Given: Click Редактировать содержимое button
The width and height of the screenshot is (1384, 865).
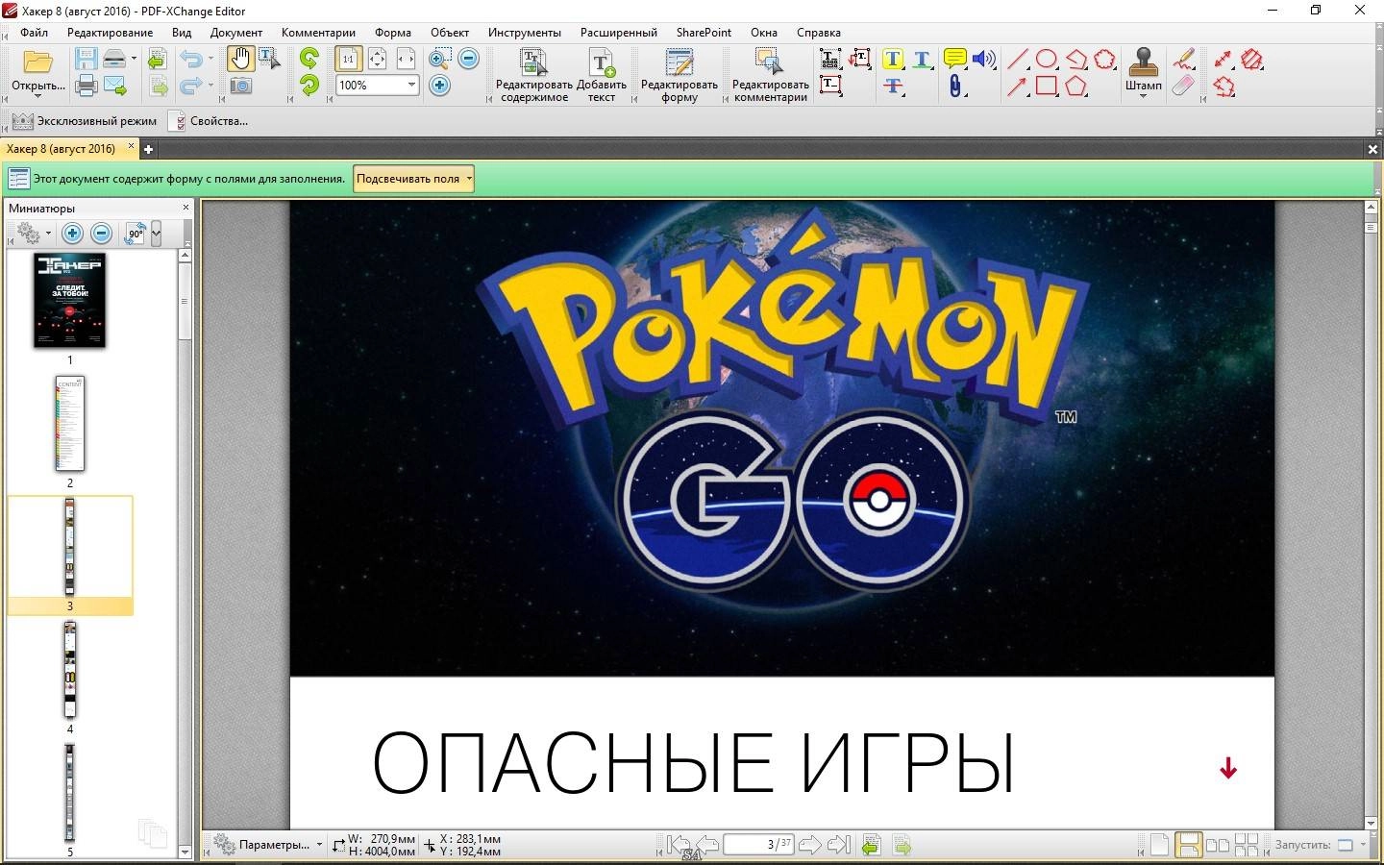Looking at the screenshot, I should pos(534,75).
